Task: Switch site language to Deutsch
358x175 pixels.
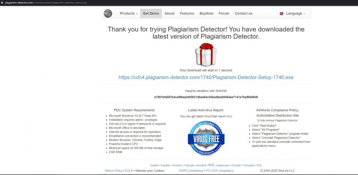Action: [177, 165]
